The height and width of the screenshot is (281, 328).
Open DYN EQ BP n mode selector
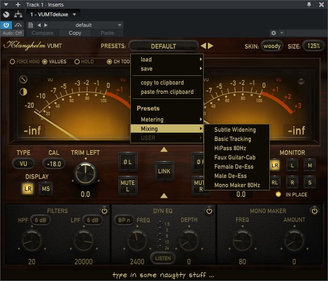click(124, 220)
